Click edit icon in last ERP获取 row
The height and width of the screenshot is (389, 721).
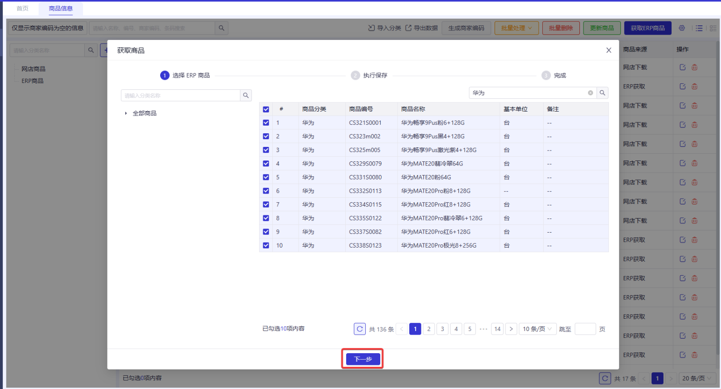tap(682, 355)
